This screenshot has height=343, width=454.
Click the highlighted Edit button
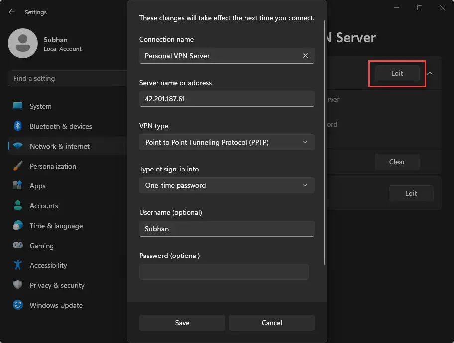click(397, 73)
